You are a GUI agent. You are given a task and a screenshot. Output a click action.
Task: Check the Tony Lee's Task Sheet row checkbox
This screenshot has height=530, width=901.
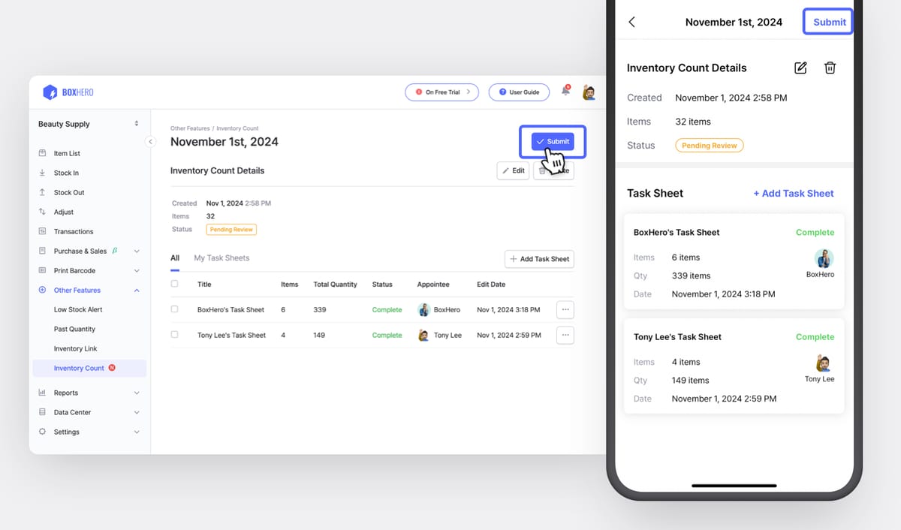(175, 335)
